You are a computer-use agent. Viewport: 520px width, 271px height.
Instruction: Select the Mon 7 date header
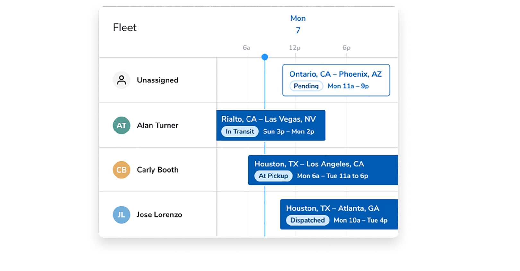[298, 24]
